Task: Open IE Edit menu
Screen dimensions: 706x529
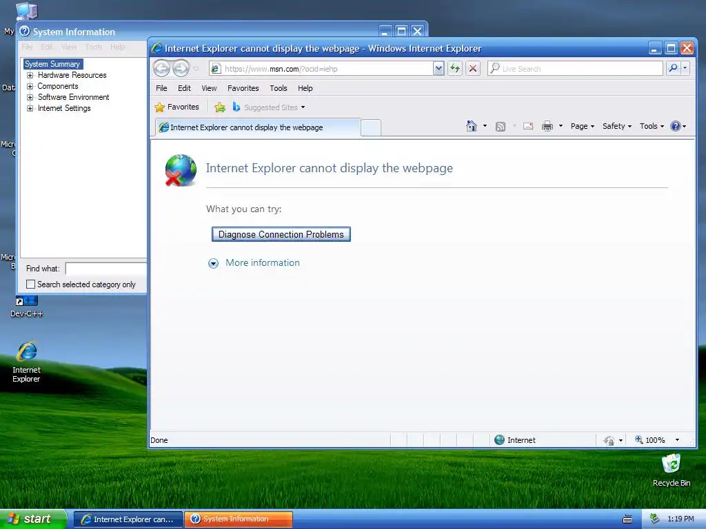Action: tap(184, 88)
